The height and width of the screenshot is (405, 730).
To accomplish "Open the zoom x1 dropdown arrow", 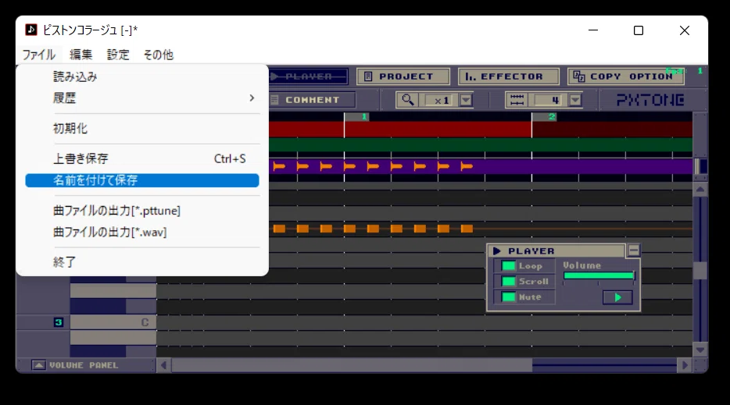I will tap(466, 100).
